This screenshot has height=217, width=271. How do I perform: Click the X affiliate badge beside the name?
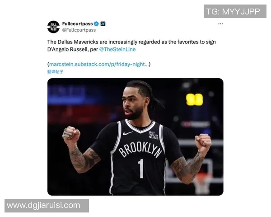[103, 24]
